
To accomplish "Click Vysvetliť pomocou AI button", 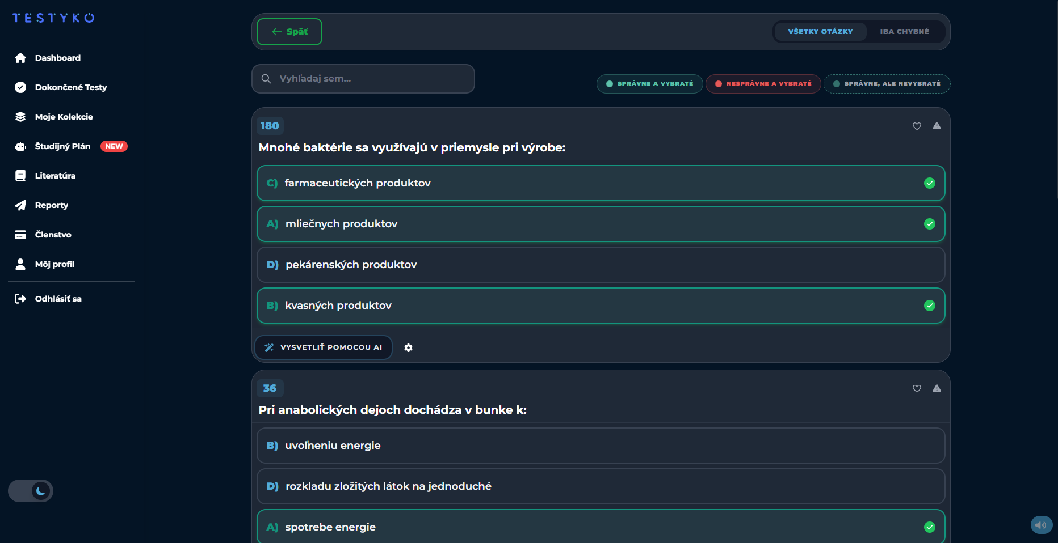I will coord(324,347).
